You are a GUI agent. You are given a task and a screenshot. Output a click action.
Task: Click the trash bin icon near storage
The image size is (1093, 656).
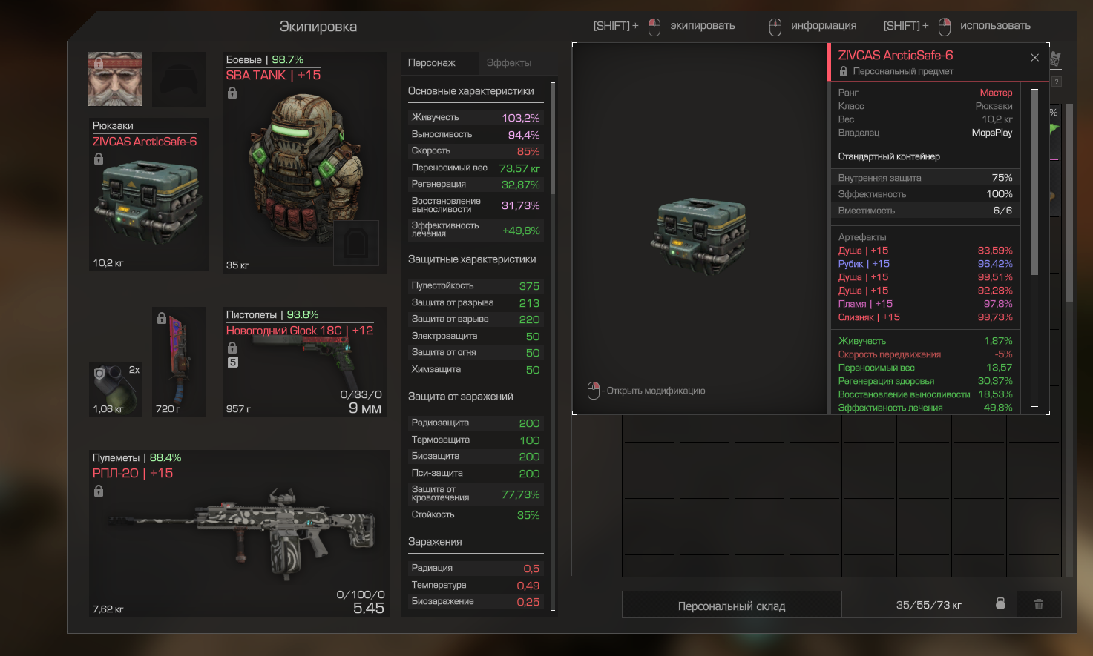click(1039, 604)
